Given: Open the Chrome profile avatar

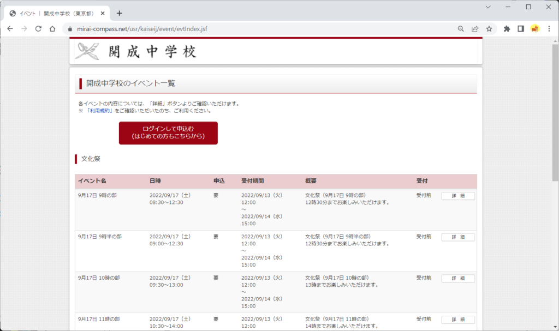Looking at the screenshot, I should click(x=535, y=29).
